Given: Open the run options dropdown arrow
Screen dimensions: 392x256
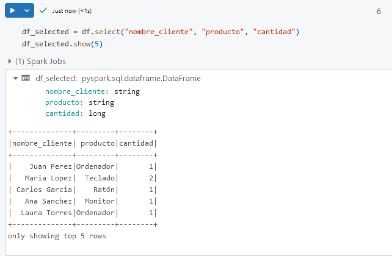Looking at the screenshot, I should [26, 11].
